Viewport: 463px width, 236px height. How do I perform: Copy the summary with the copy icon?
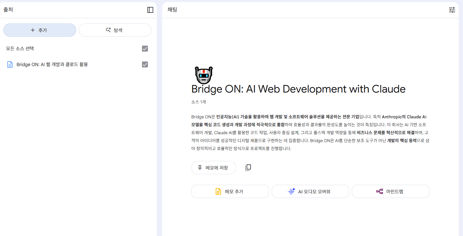pos(248,168)
